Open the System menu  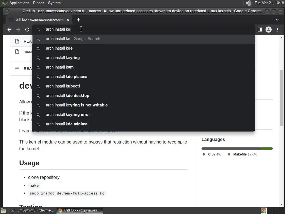[54, 3]
